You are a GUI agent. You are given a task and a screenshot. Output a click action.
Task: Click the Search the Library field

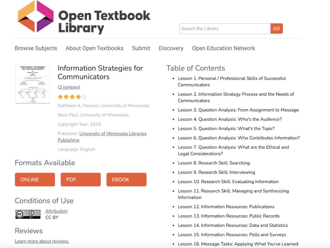click(225, 29)
